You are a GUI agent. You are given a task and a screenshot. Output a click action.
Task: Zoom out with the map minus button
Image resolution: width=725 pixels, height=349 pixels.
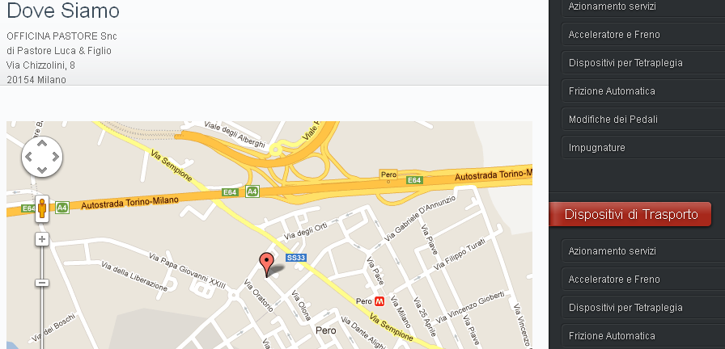tap(42, 283)
